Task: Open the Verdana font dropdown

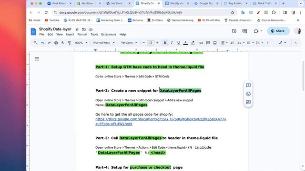Action: tap(129, 43)
